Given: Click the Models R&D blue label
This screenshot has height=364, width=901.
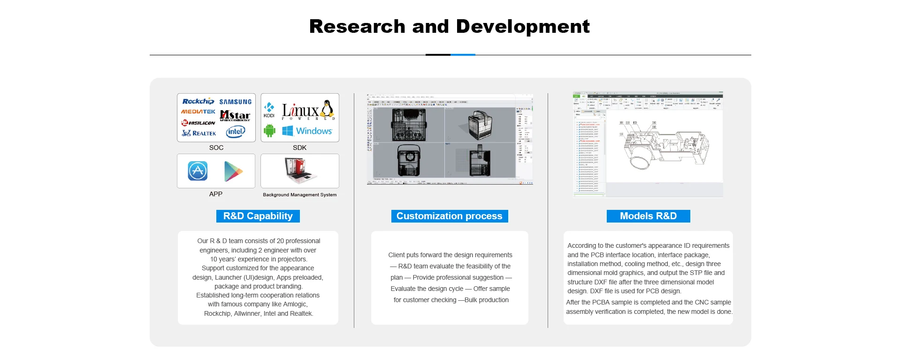Looking at the screenshot, I should (648, 216).
